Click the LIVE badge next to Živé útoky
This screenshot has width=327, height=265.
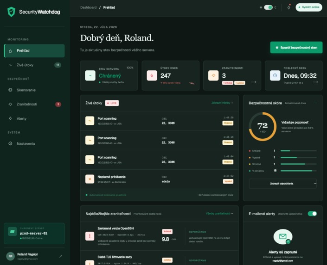[x=112, y=103]
